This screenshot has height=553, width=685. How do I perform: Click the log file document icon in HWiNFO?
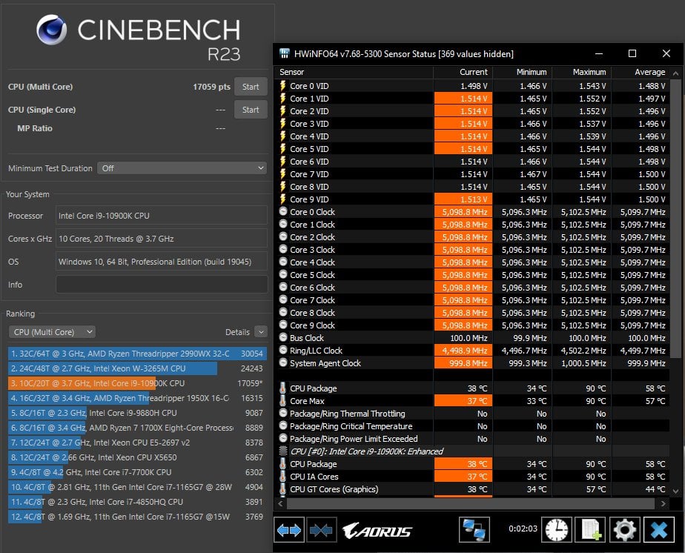tap(591, 530)
